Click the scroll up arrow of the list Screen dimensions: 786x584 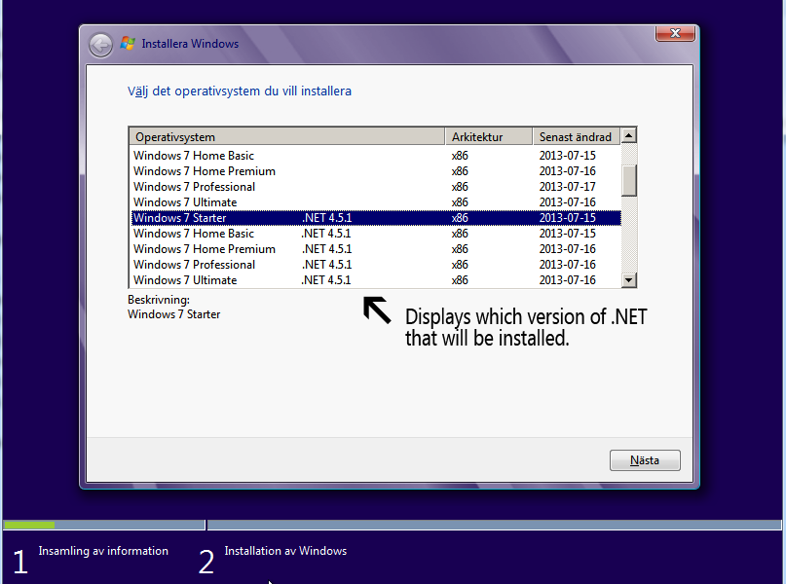[628, 135]
